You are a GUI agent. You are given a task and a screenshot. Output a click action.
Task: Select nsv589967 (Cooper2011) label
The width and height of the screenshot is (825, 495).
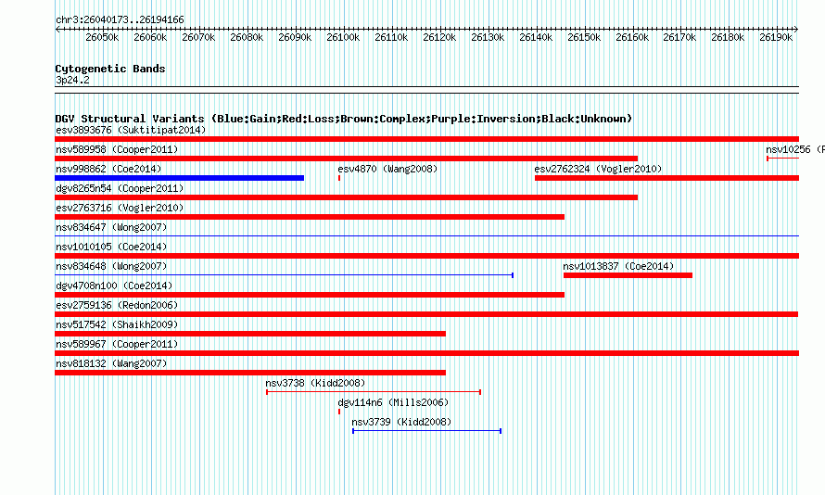(x=117, y=344)
